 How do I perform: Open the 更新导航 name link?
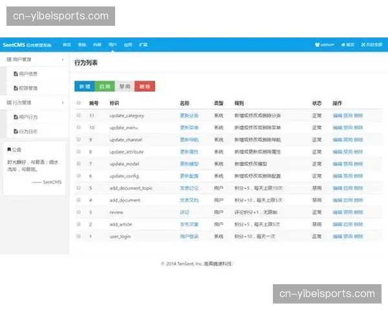pos(189,139)
